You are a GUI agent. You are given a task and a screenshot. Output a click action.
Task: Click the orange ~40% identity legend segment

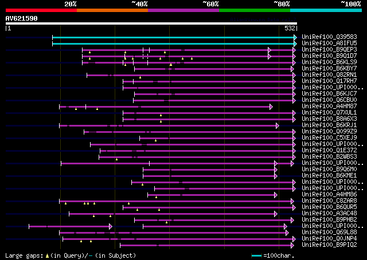(112, 10)
